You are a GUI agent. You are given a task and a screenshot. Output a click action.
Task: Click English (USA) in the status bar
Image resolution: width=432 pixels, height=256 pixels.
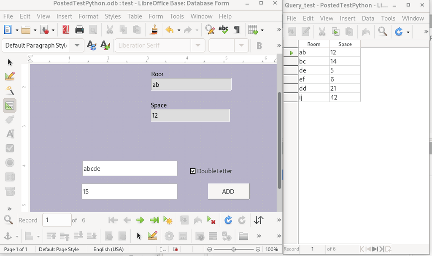pos(108,249)
